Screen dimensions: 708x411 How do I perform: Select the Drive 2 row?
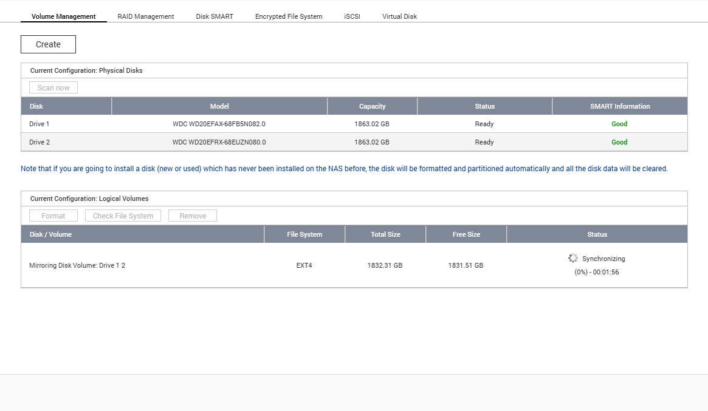(x=40, y=142)
